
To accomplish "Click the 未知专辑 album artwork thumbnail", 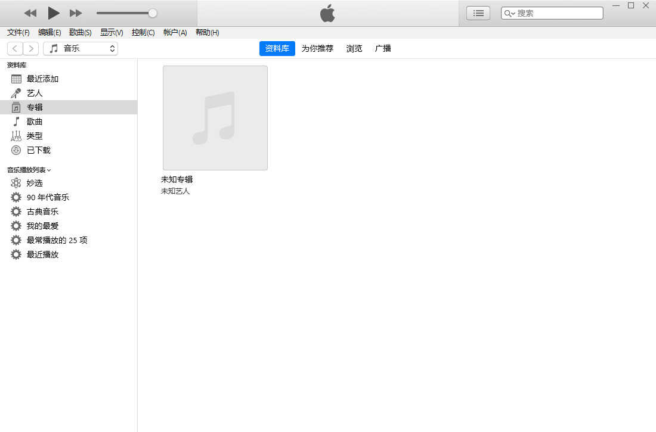I will pyautogui.click(x=215, y=118).
